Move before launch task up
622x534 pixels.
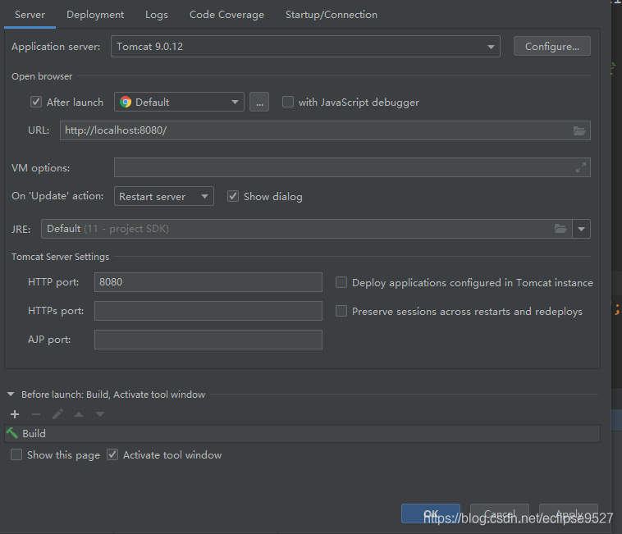tap(79, 414)
